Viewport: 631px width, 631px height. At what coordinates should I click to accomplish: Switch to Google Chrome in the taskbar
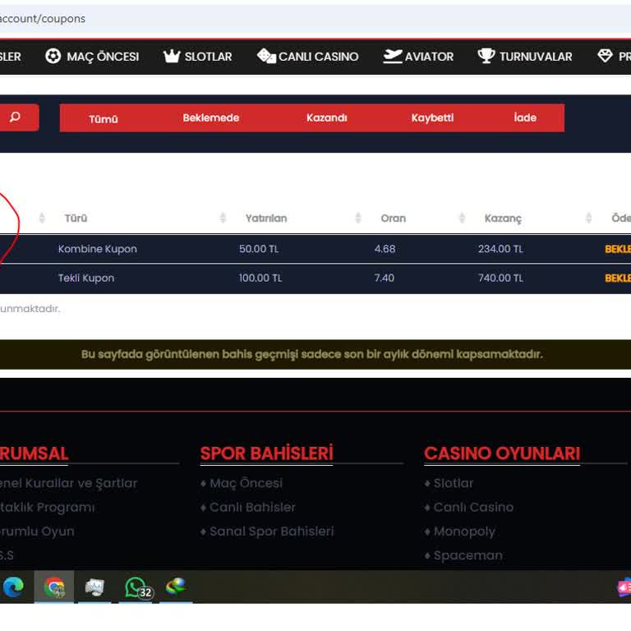coord(54,587)
